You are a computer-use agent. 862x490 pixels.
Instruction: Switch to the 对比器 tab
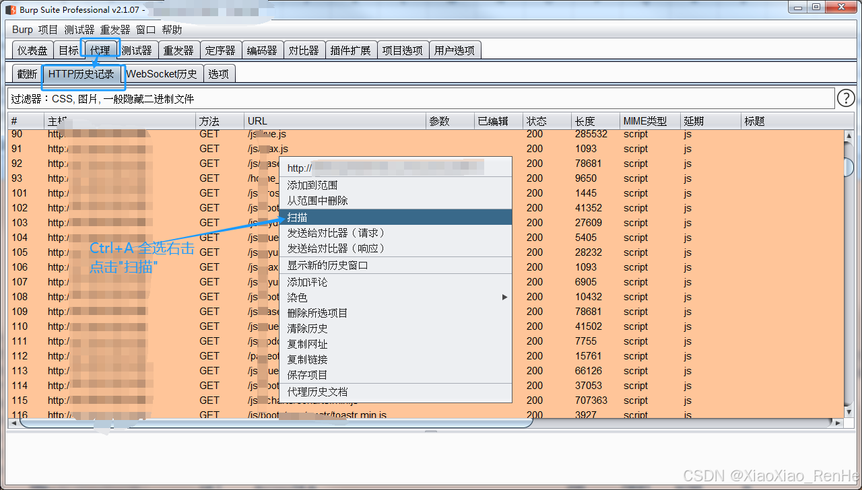304,50
